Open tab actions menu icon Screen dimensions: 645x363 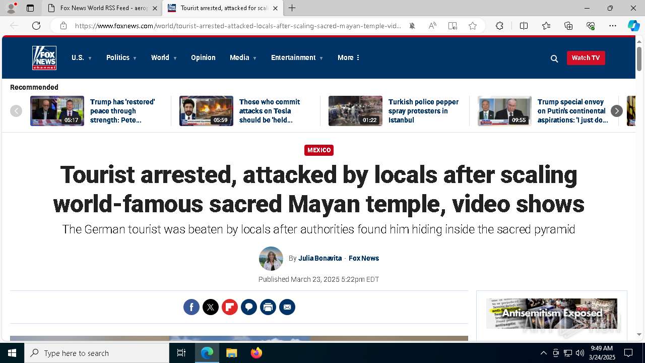tap(30, 8)
